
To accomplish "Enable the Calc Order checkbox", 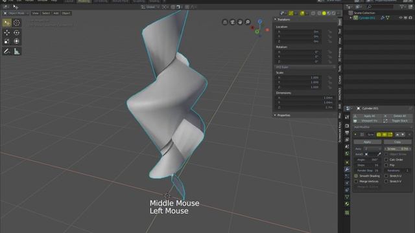I will pyautogui.click(x=386, y=160).
